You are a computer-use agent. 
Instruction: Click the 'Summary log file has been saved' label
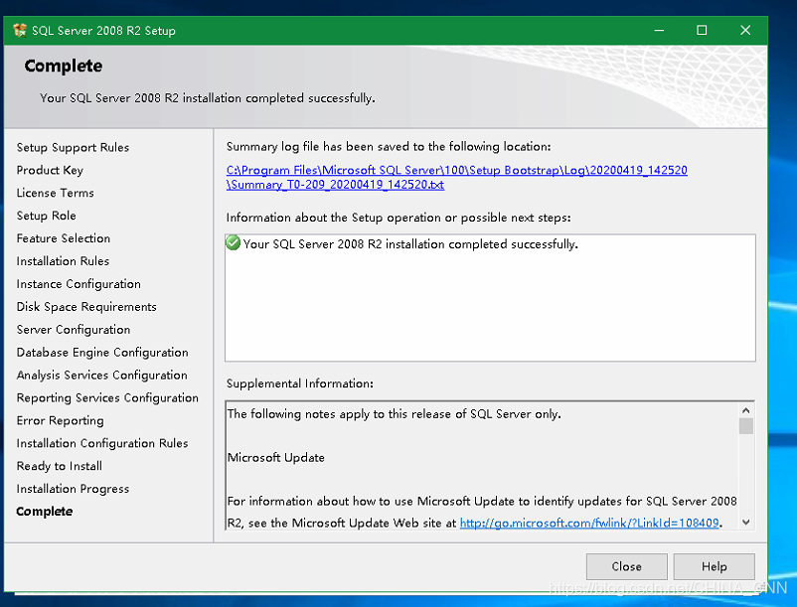pyautogui.click(x=389, y=147)
